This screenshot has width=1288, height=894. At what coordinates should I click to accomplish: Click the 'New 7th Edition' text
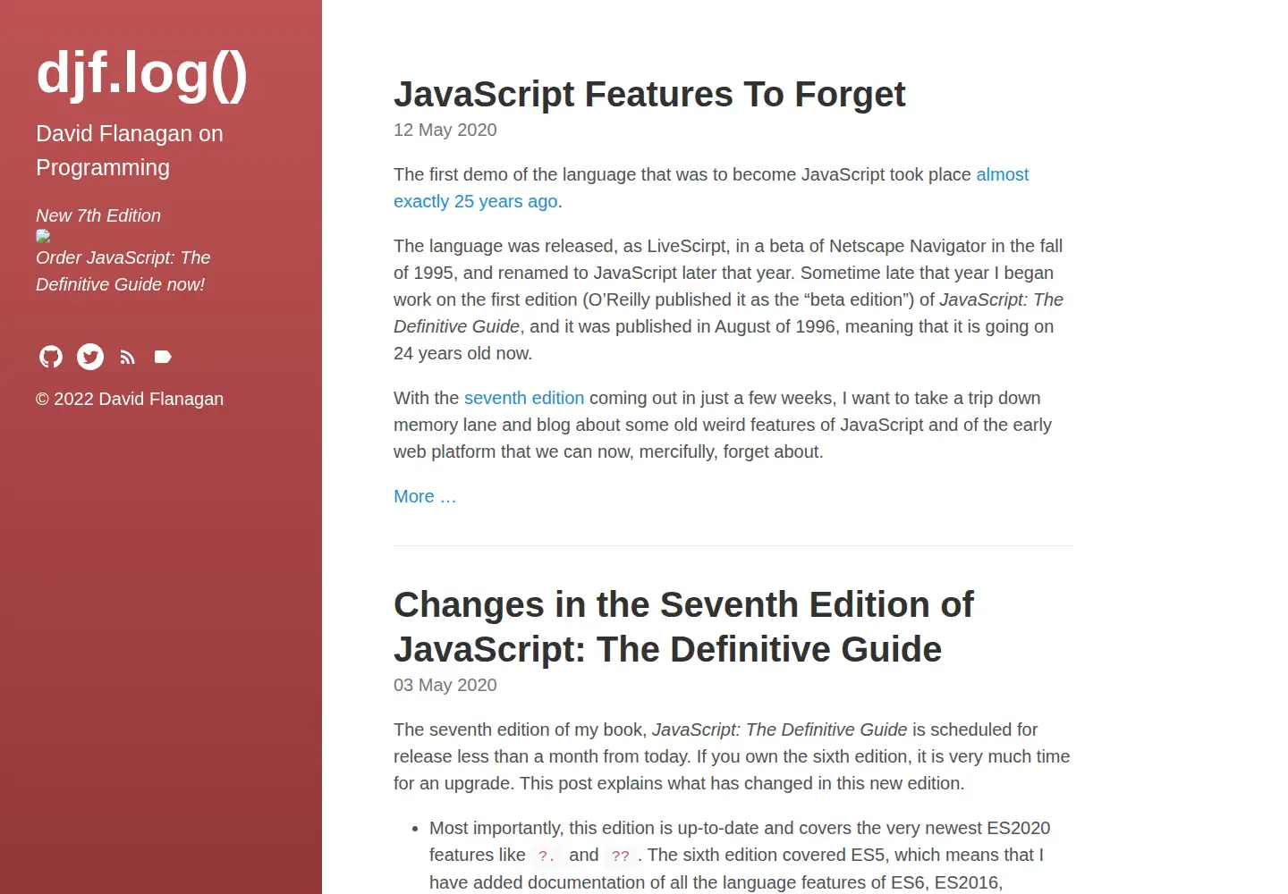[98, 215]
